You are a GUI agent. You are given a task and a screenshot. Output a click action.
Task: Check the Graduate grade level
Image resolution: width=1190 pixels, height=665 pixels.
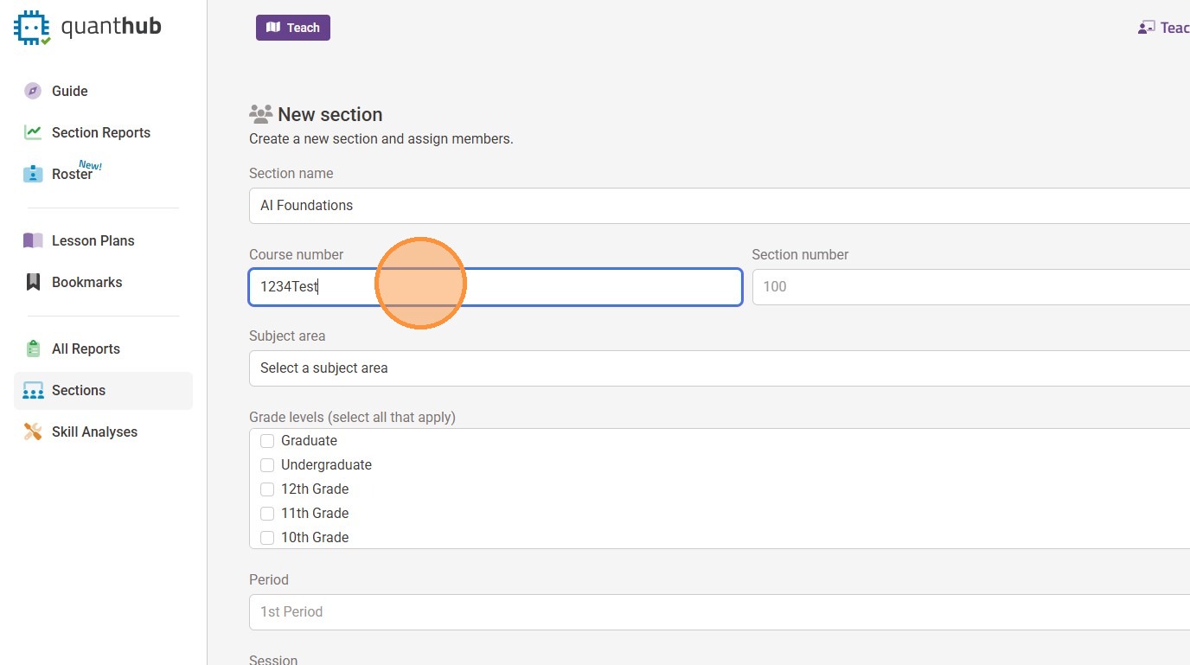point(267,441)
